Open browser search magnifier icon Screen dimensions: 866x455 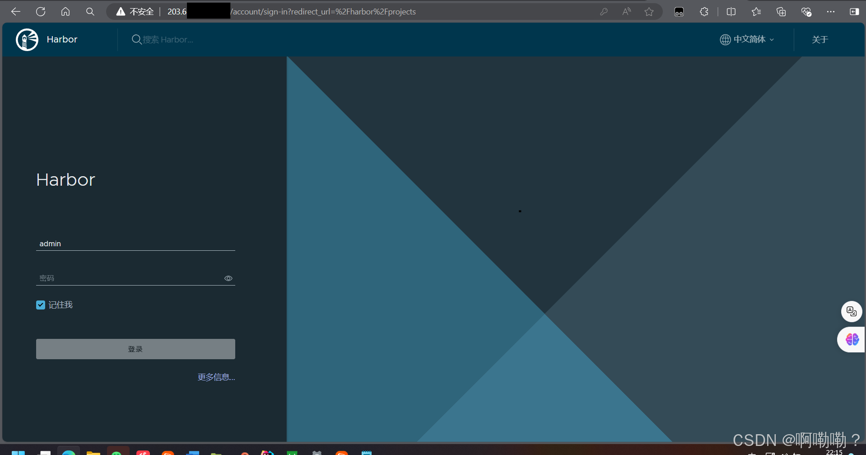(90, 12)
